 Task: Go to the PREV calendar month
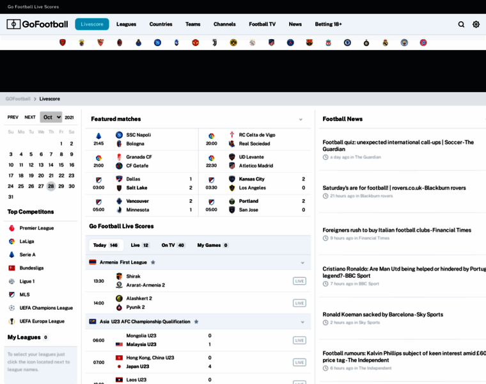coord(13,117)
